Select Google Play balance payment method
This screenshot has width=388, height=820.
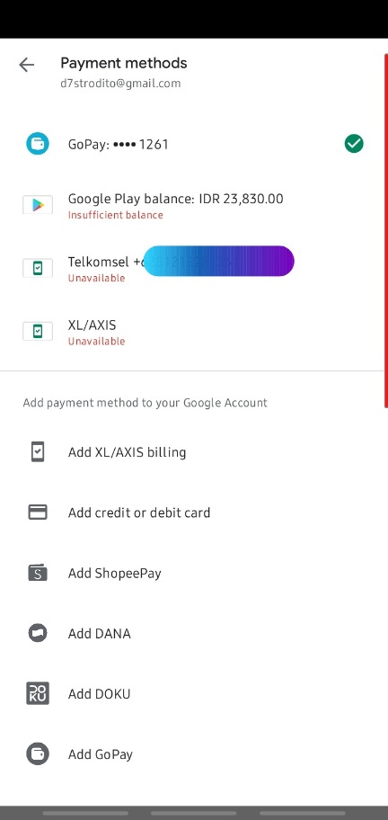(x=194, y=206)
